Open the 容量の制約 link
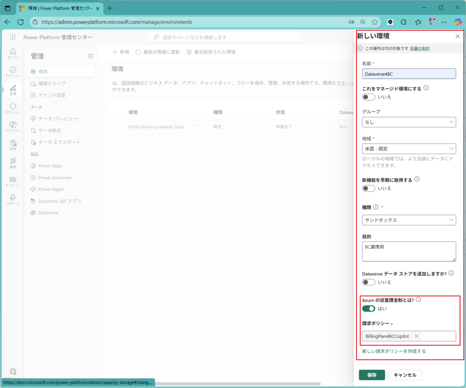 pos(420,48)
